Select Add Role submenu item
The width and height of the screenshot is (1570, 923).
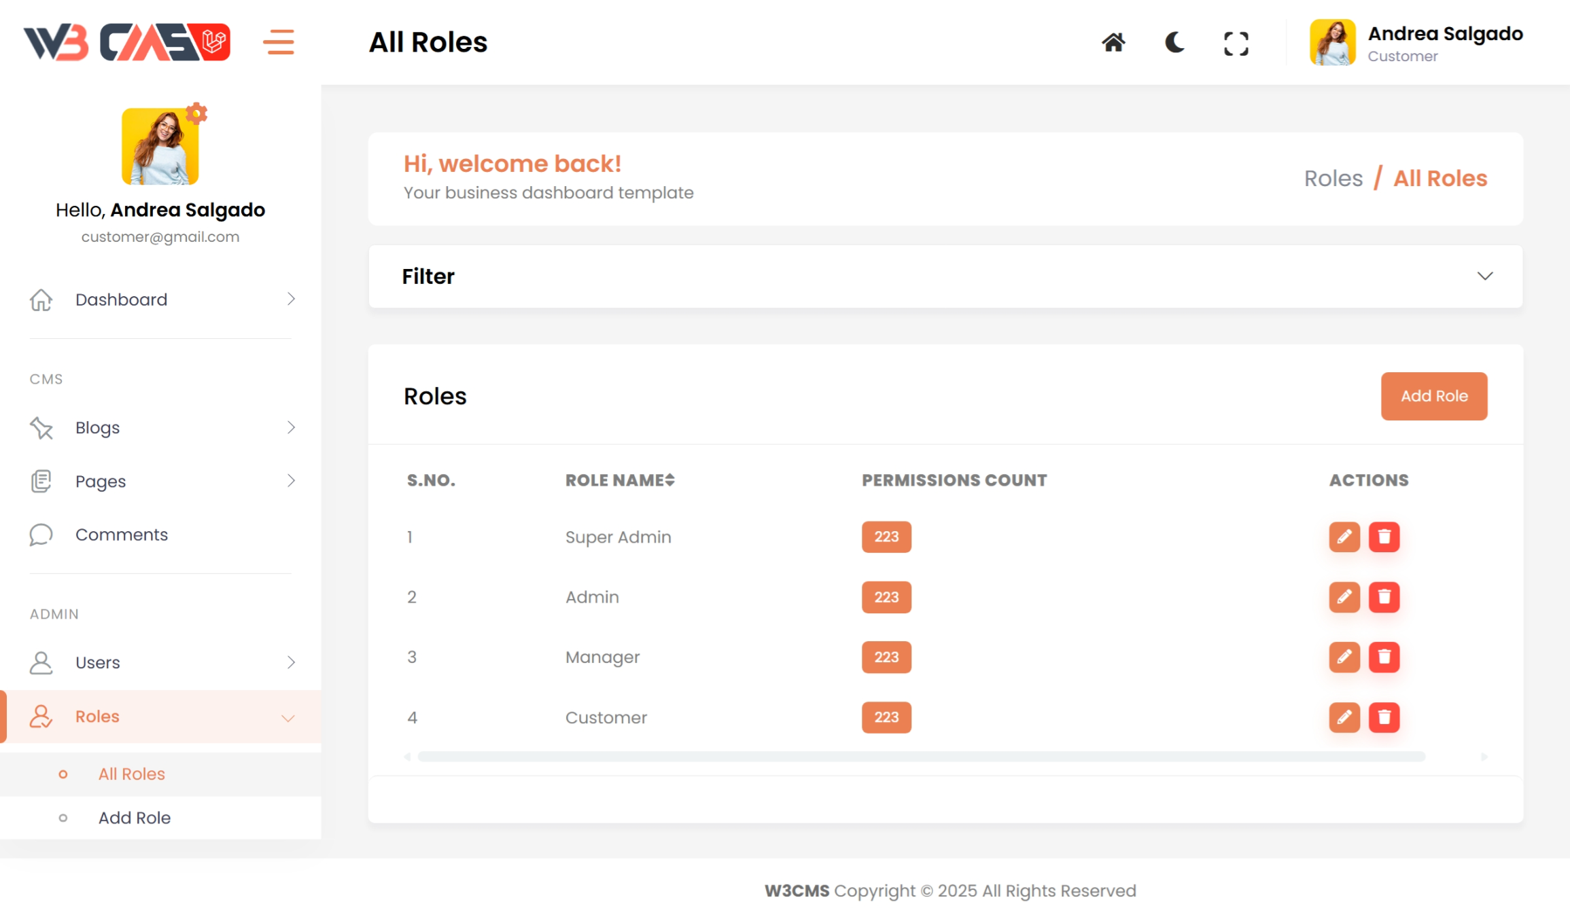click(134, 818)
